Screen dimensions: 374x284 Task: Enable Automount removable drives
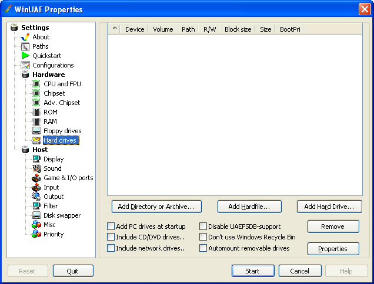tap(203, 248)
